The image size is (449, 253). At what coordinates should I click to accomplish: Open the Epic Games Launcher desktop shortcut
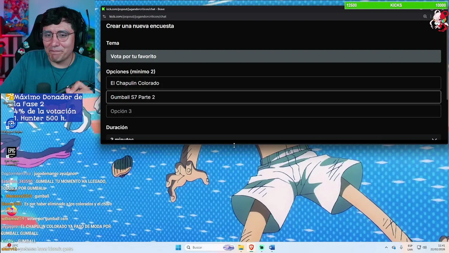[x=12, y=156]
